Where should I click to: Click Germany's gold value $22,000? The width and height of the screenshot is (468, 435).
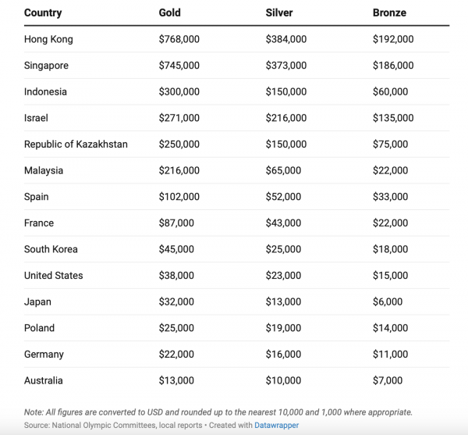pos(176,355)
